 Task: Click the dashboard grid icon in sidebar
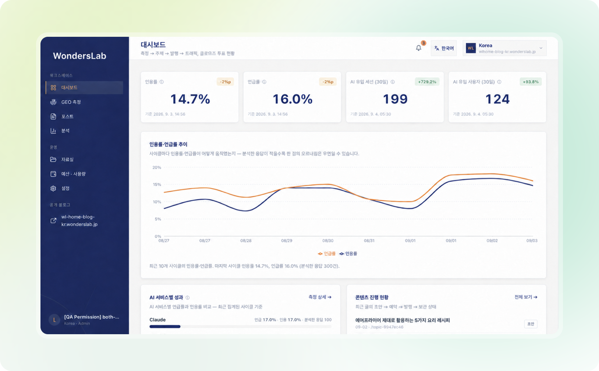[53, 88]
